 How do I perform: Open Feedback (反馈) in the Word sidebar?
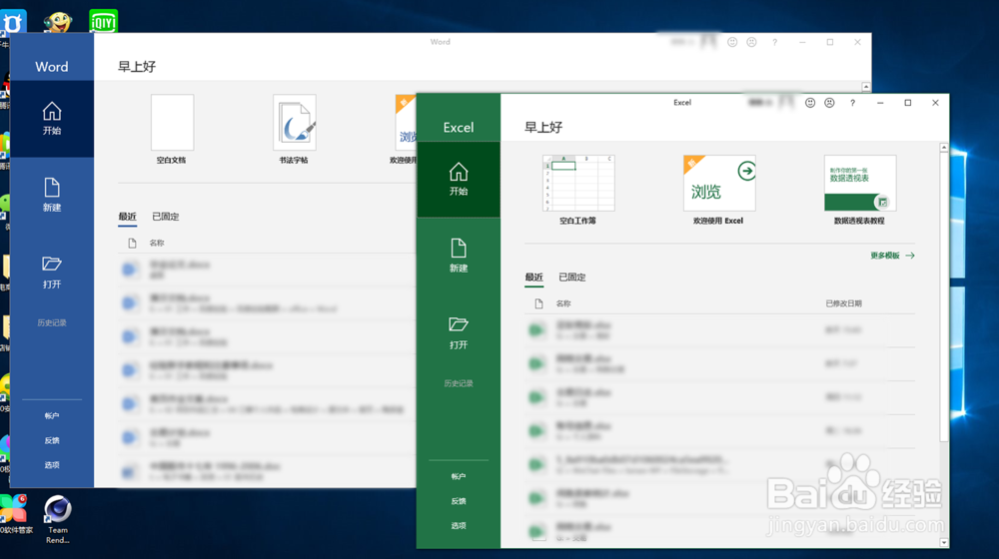point(52,440)
